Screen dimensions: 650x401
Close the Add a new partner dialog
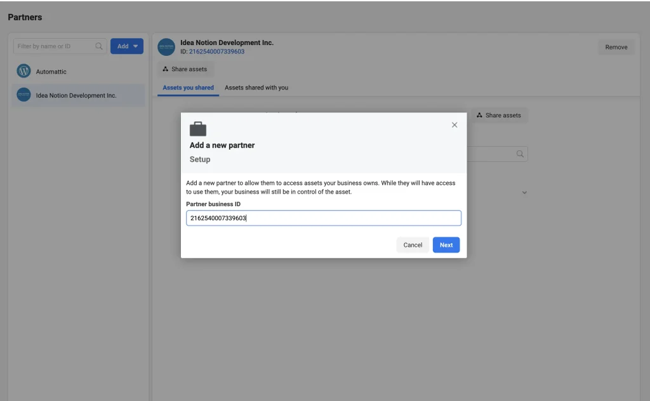point(454,125)
